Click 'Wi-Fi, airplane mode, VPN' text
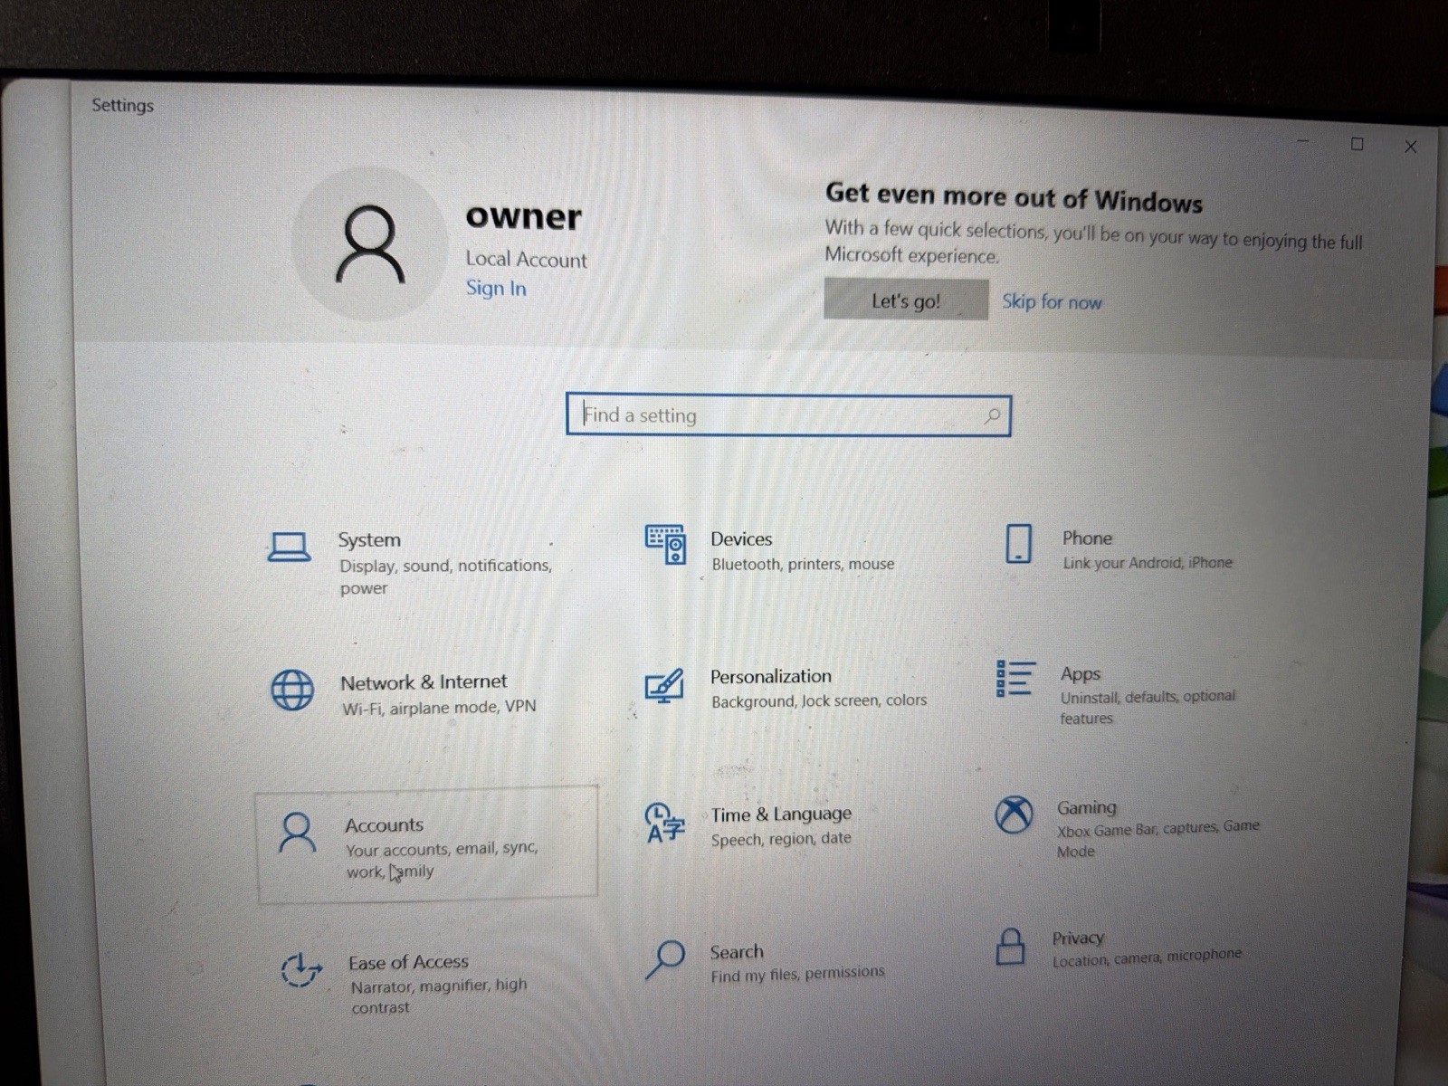This screenshot has width=1448, height=1086. point(439,707)
